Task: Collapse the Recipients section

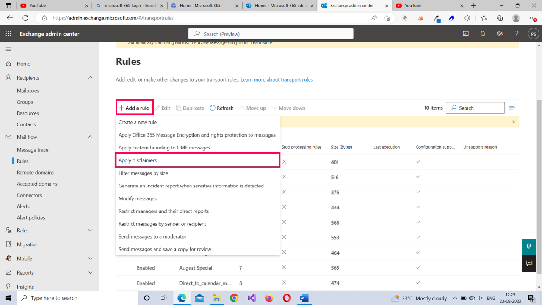Action: (x=90, y=78)
